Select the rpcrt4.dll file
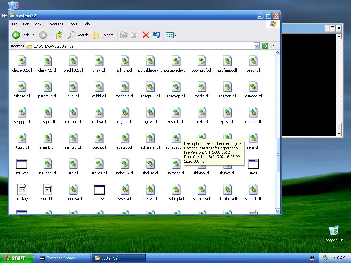The image size is (351, 263). tap(202, 115)
